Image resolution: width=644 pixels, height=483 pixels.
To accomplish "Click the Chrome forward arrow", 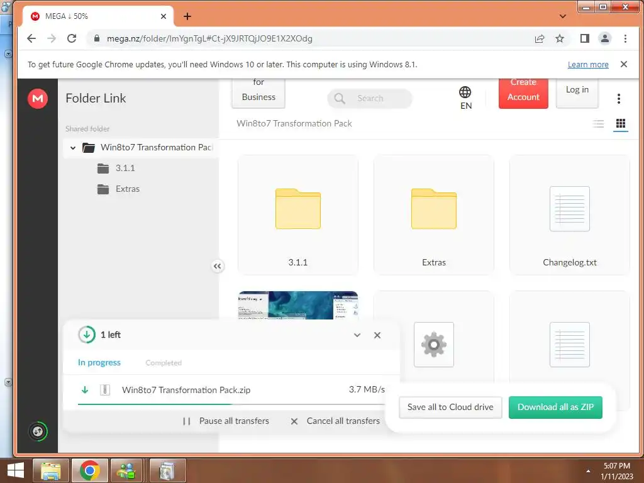I will pos(52,38).
